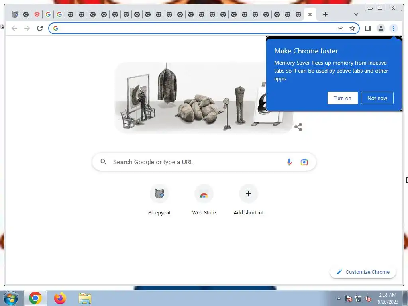Click the magnifier icon in the search box
Image resolution: width=408 pixels, height=306 pixels.
pos(103,162)
